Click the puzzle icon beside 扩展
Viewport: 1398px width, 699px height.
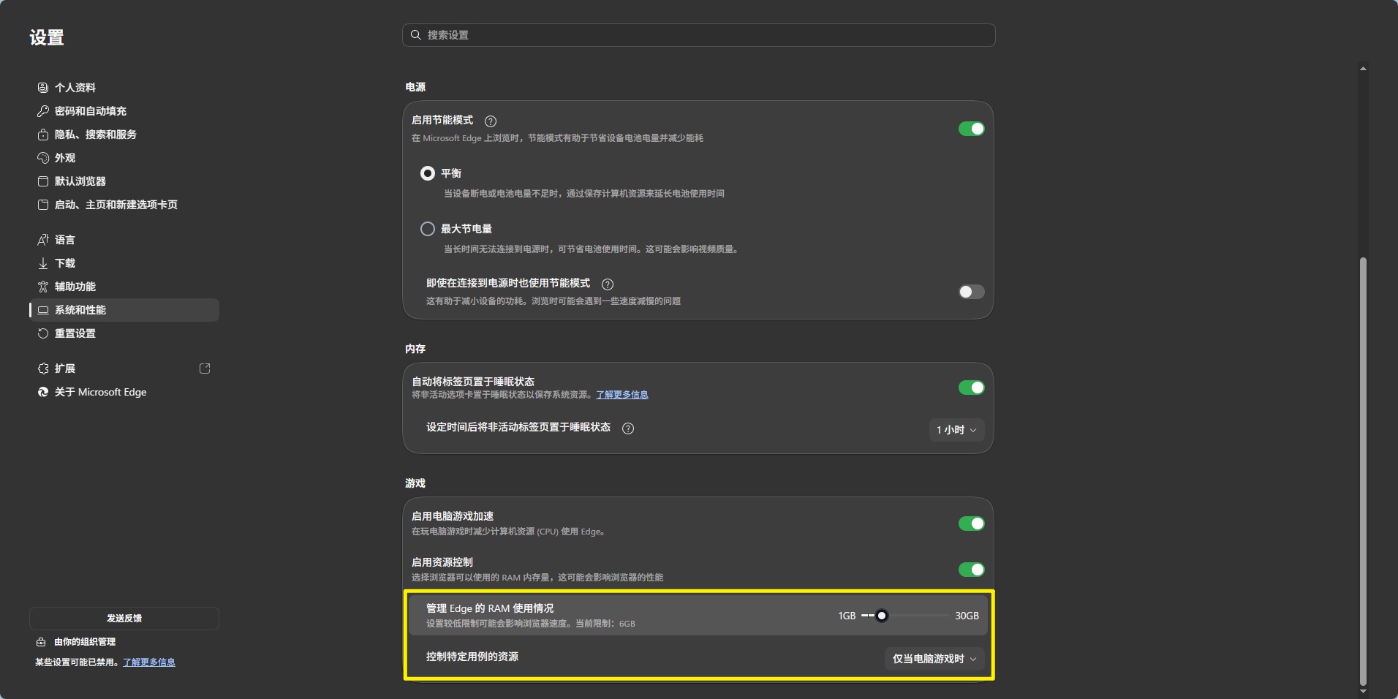43,369
